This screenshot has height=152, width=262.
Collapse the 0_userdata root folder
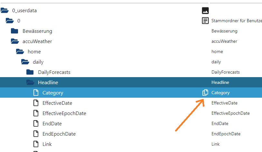[5, 11]
